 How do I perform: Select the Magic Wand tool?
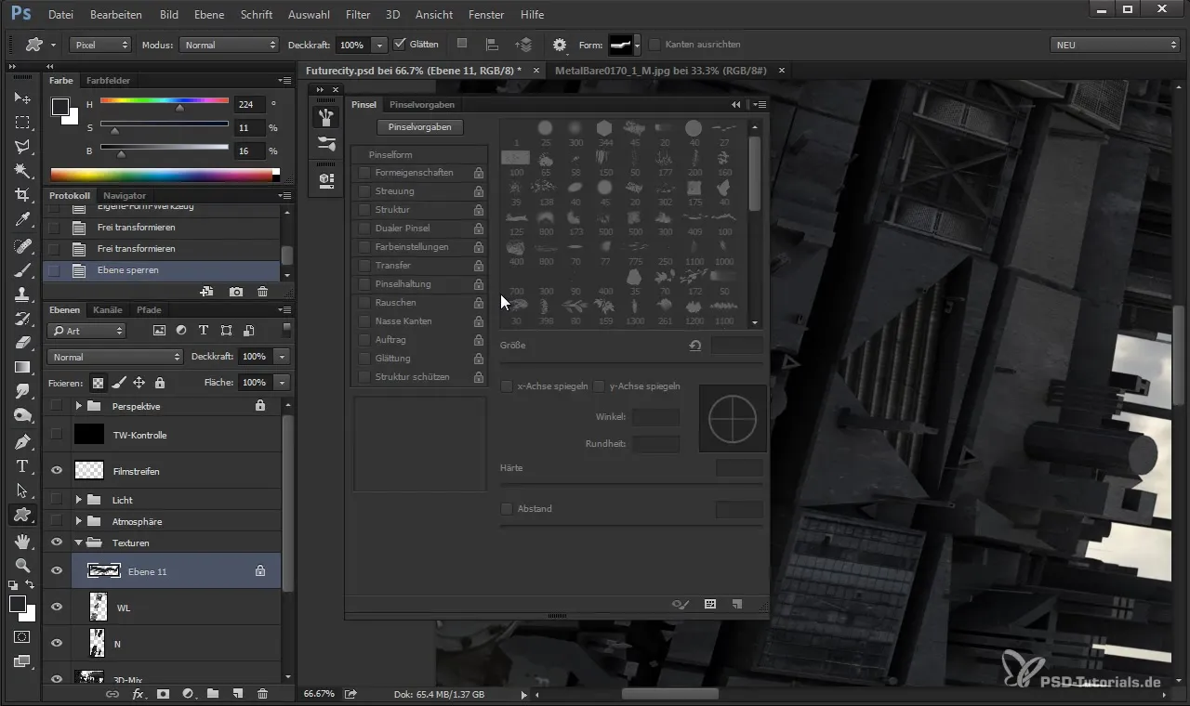click(22, 171)
